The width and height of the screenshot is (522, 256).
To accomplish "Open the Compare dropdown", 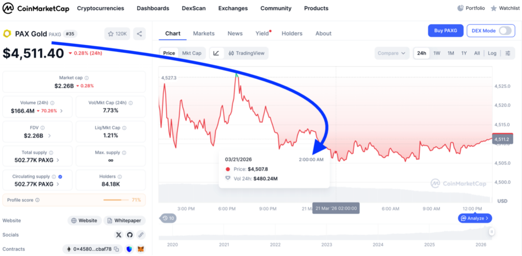I will (393, 53).
